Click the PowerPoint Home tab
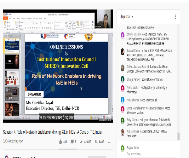This screenshot has height=158, width=189. [10, 18]
